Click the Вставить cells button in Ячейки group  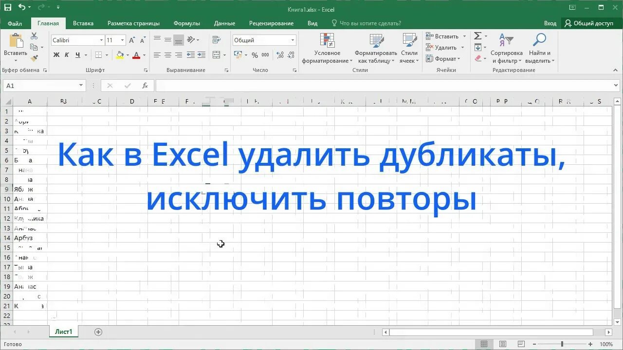(x=445, y=36)
